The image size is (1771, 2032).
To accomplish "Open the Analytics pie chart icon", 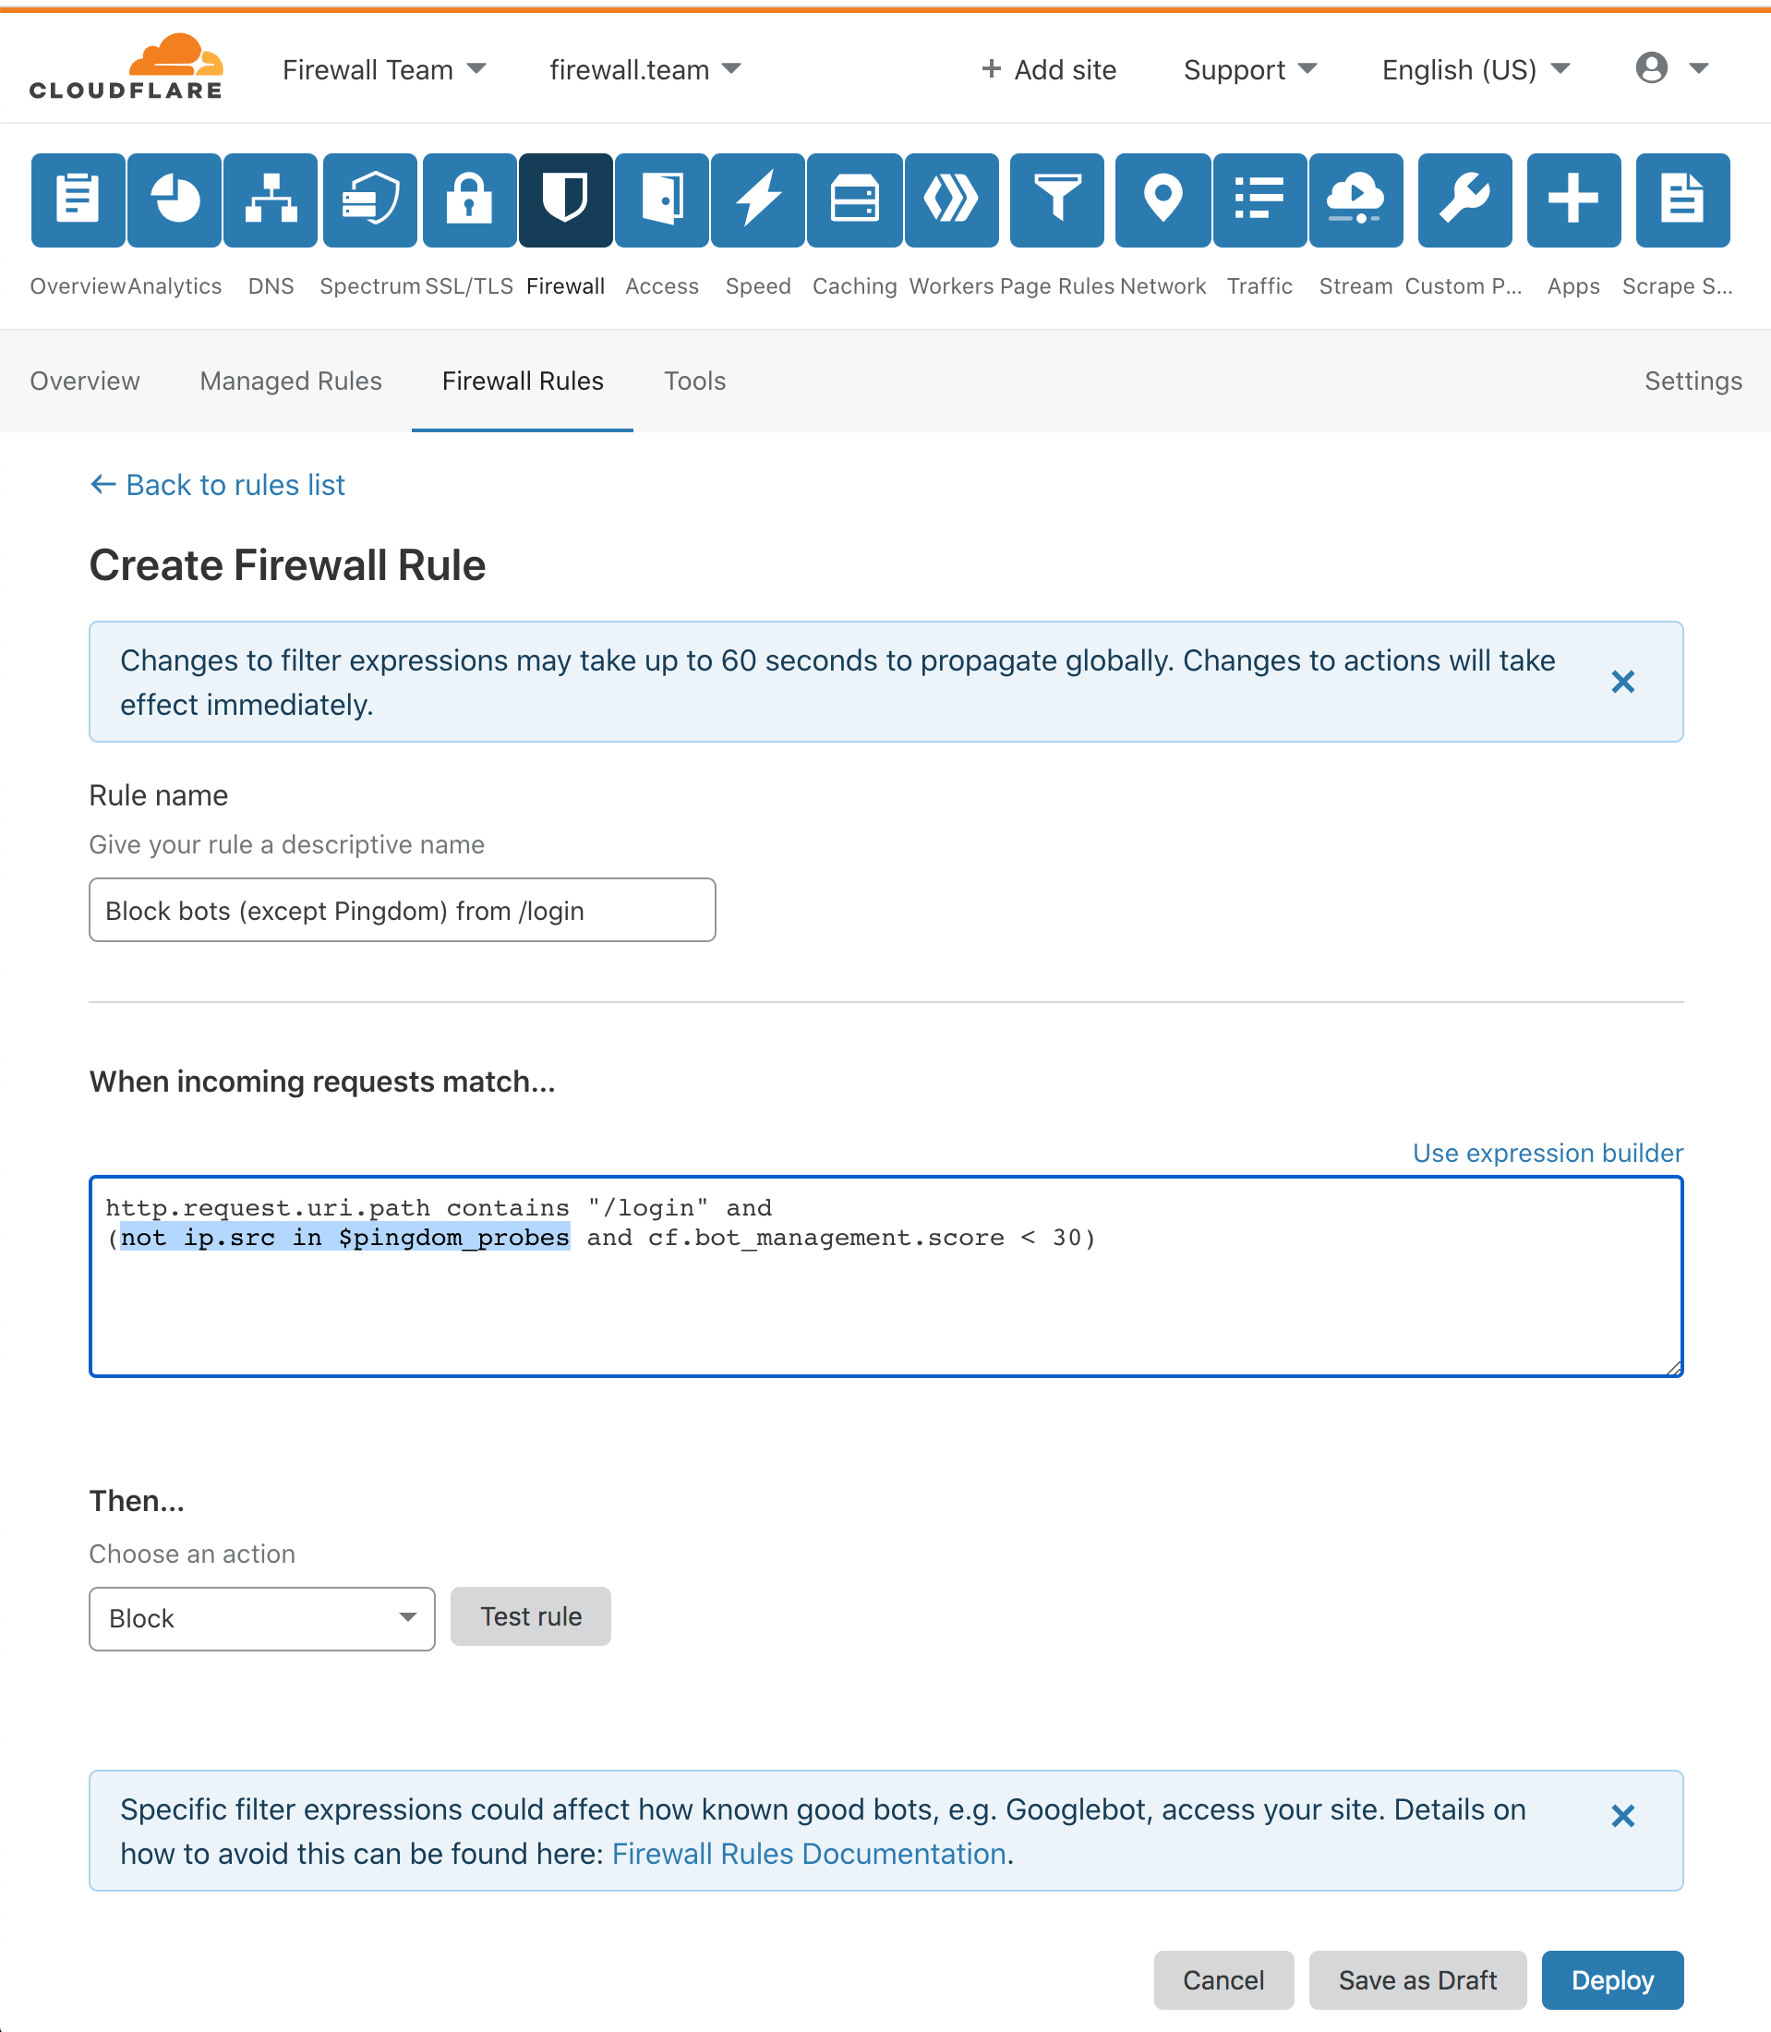I will point(175,200).
